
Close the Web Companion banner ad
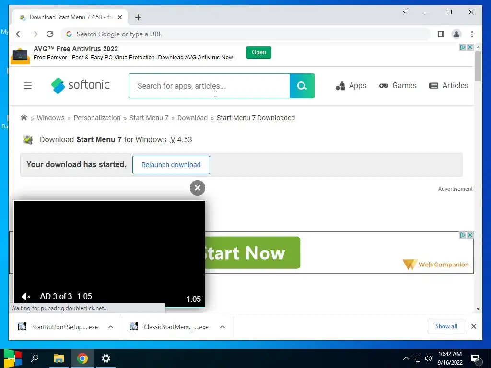(470, 235)
